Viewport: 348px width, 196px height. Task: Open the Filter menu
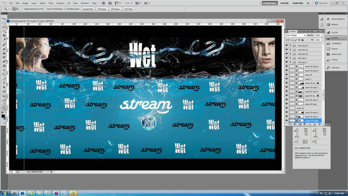[x=51, y=3]
